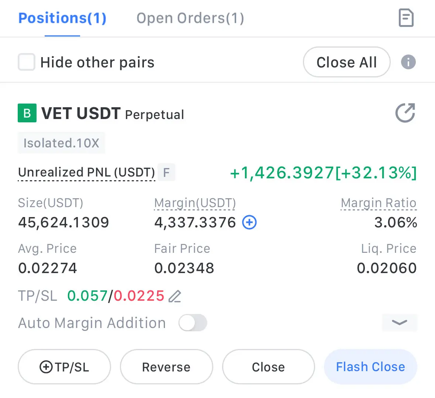435x398 pixels.
Task: Click the Close position button
Action: coord(269,367)
